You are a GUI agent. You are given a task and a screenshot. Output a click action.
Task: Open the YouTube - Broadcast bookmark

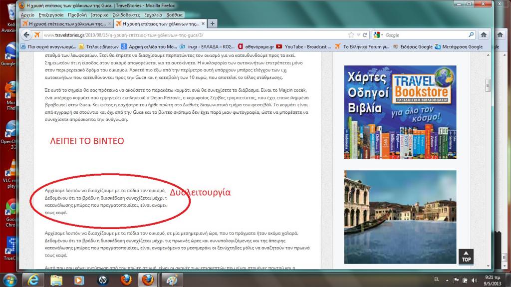(x=304, y=46)
